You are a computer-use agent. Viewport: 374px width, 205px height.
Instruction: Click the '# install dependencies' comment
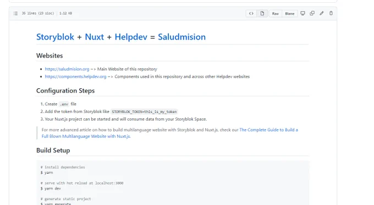(63, 167)
